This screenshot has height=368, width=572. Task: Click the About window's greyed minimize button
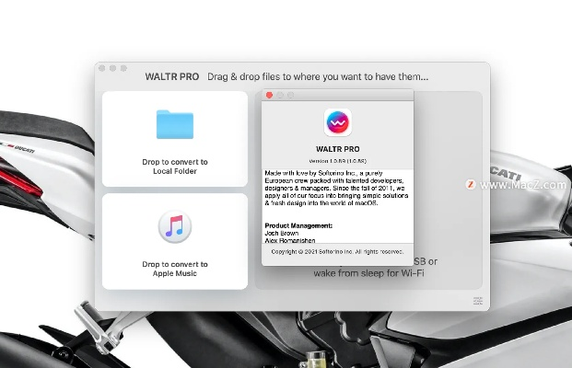[280, 95]
